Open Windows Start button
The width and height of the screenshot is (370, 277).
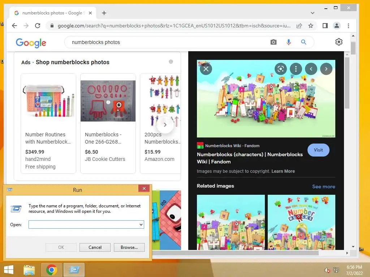pyautogui.click(x=9, y=270)
